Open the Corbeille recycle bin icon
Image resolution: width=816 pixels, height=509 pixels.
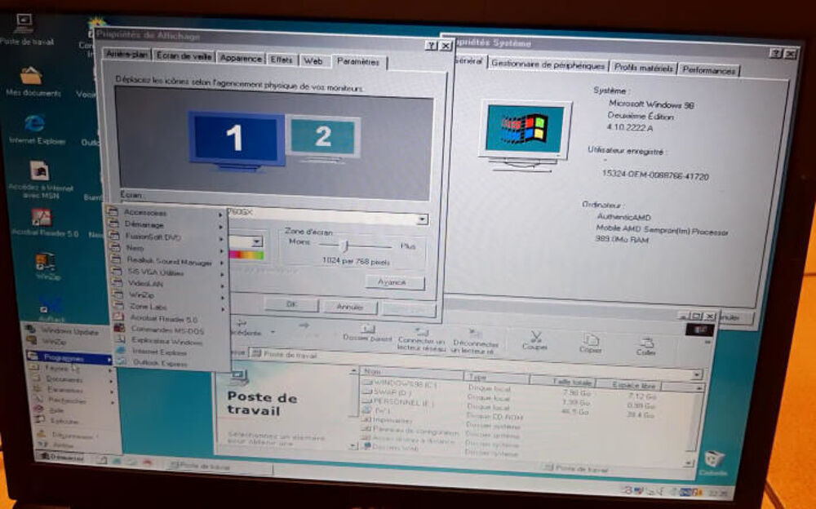[x=713, y=463]
